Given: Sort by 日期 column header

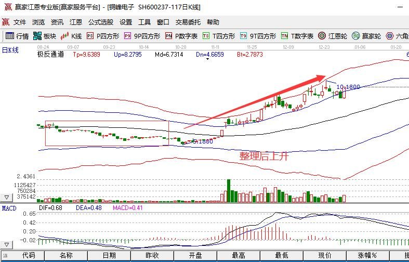Looking at the screenshot, I should click(x=109, y=255).
